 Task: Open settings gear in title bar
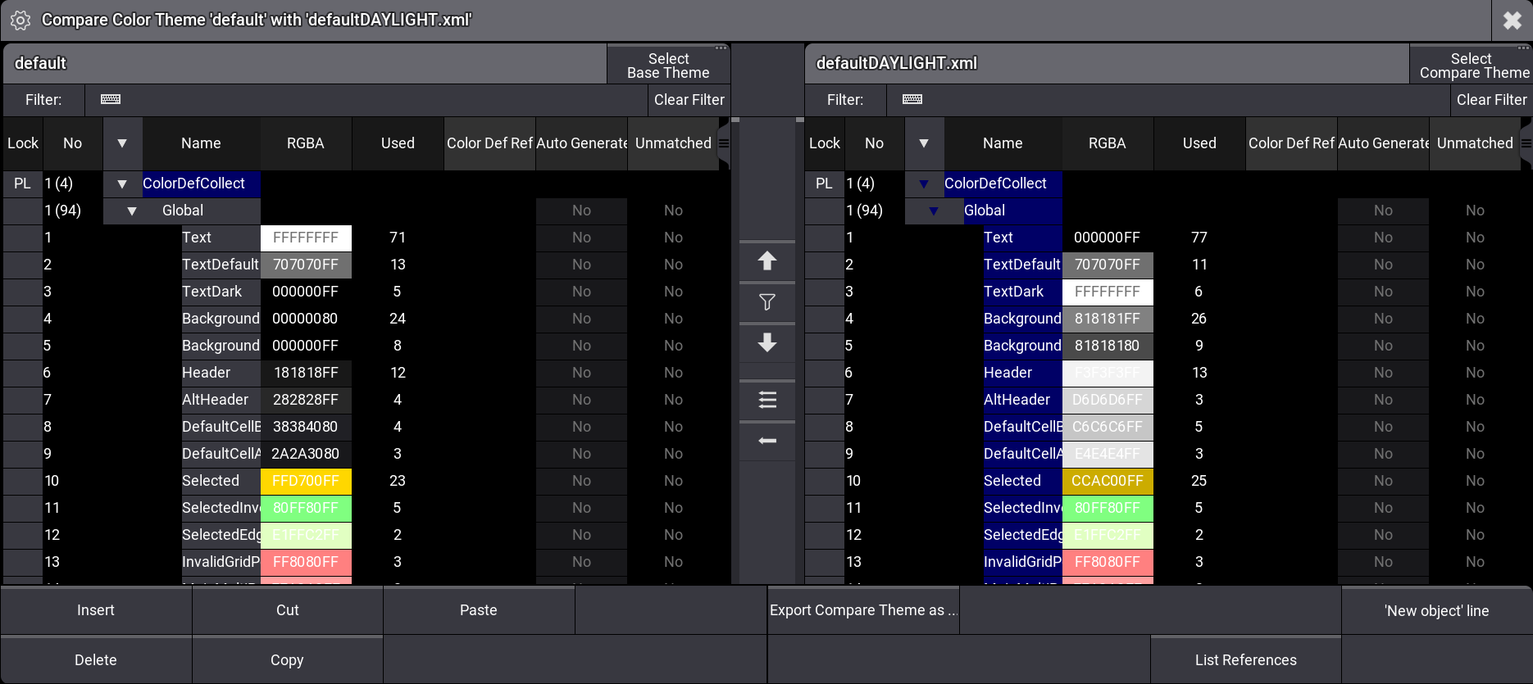pos(20,20)
